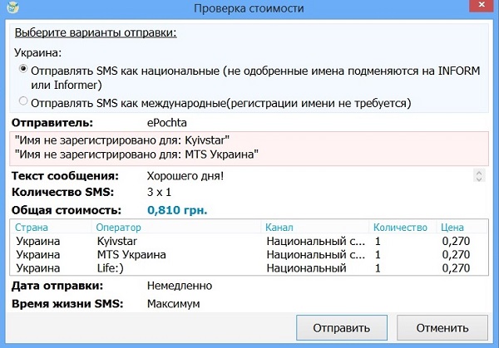Select the Kyivstar operator row

[x=249, y=241]
